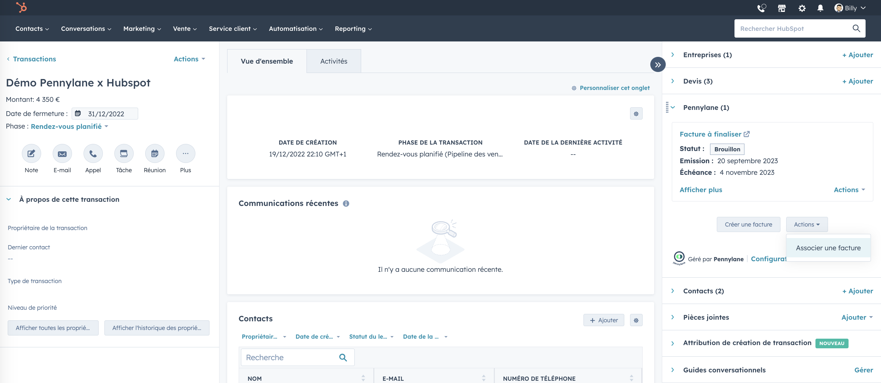The image size is (881, 383).
Task: Select Associer une facture menu item
Action: click(x=828, y=248)
